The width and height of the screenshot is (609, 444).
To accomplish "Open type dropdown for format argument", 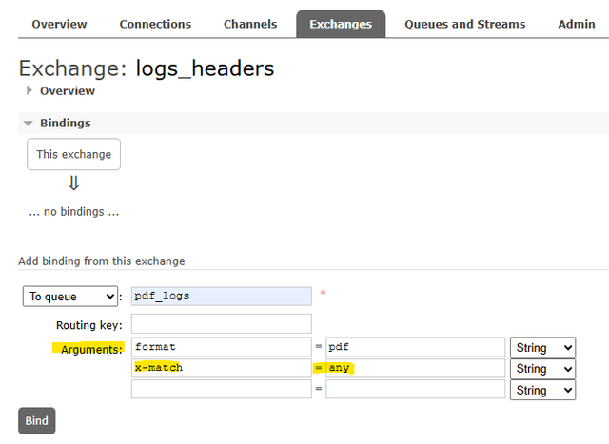I will (542, 347).
